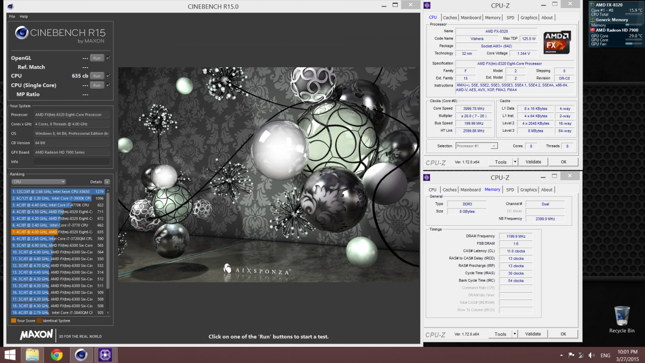Launch Google Chrome from the taskbar

point(57,355)
